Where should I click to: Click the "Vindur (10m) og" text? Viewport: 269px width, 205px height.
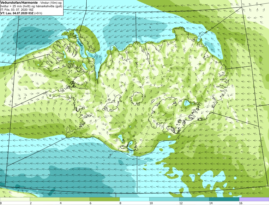51,3
